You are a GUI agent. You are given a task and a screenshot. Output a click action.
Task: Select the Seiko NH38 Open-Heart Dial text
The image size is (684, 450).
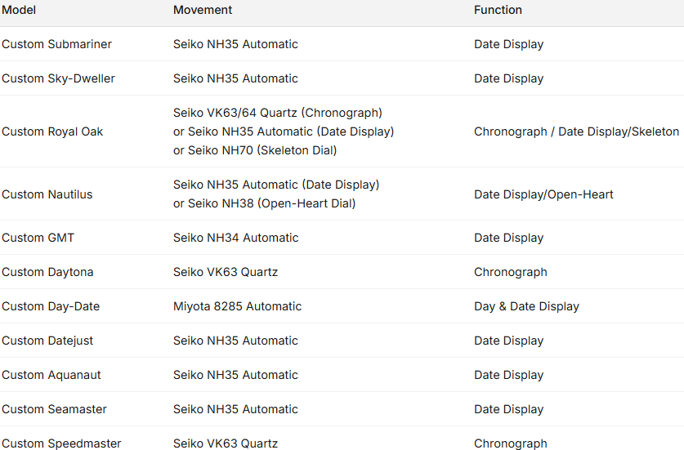pyautogui.click(x=264, y=203)
